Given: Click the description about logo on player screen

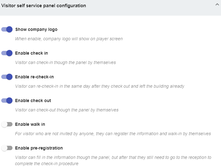Looking at the screenshot, I should point(69,39).
